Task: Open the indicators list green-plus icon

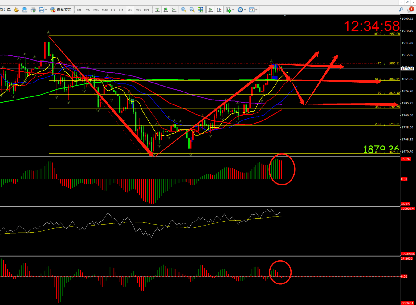Action: (229, 10)
